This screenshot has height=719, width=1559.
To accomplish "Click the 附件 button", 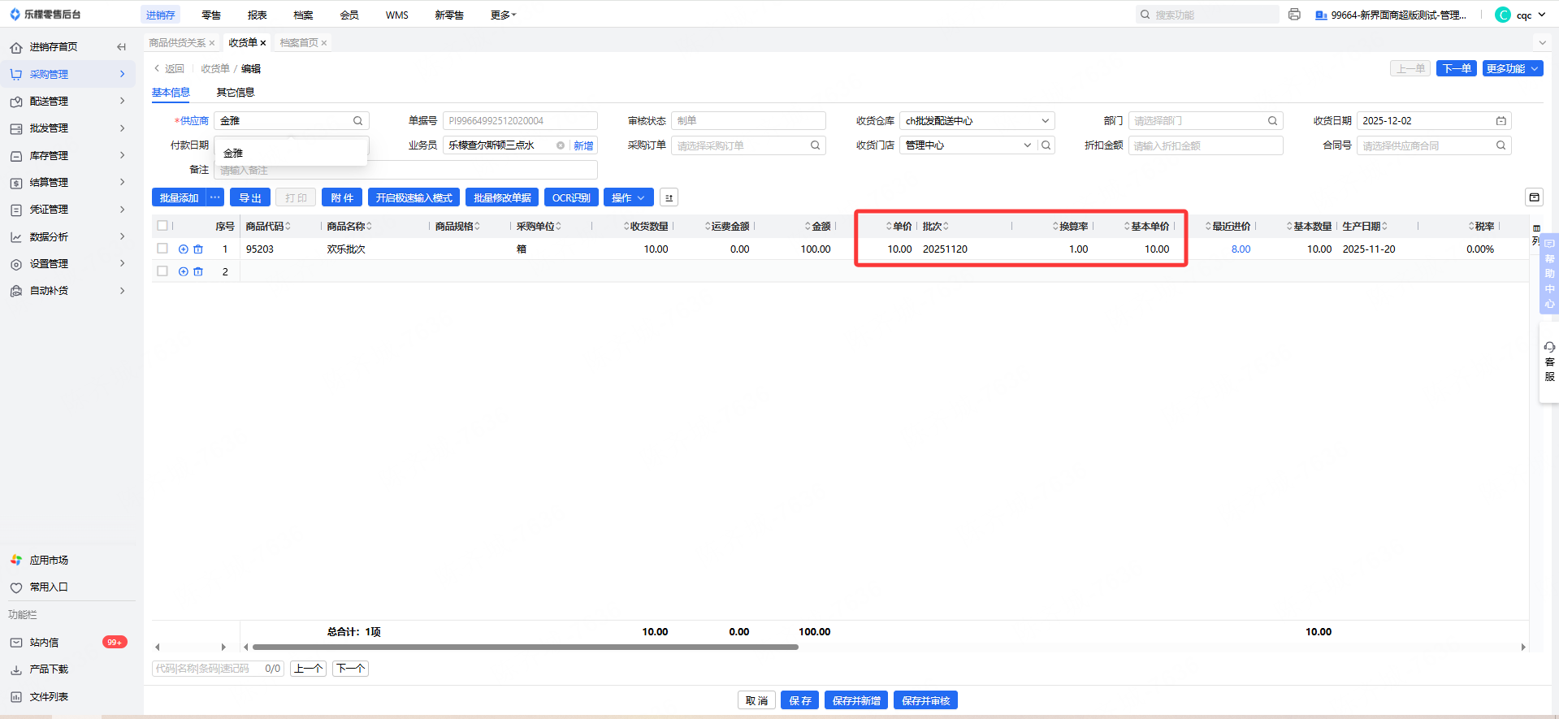I will (x=342, y=197).
